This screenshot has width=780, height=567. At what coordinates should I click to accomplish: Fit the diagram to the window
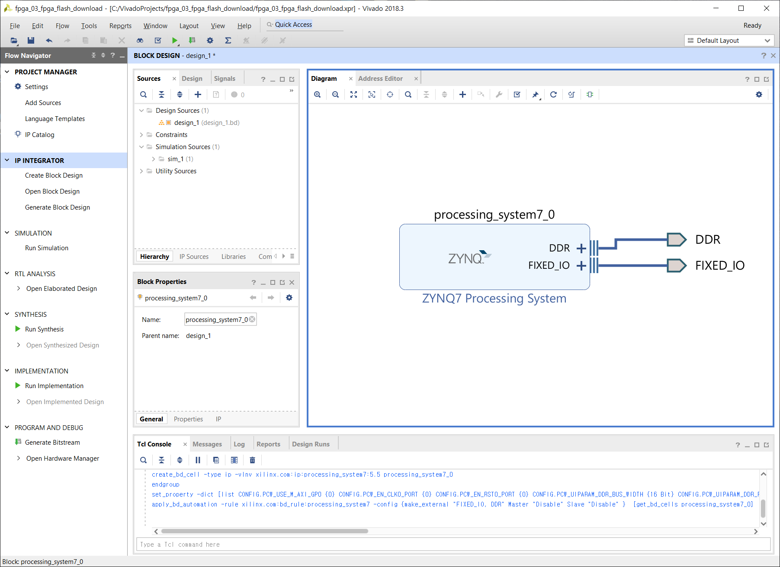[353, 95]
